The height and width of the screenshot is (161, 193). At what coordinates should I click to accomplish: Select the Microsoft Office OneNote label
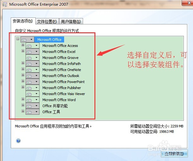point(62,70)
